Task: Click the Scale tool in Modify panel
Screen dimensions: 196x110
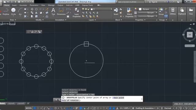Action: pyautogui.click(x=36, y=16)
